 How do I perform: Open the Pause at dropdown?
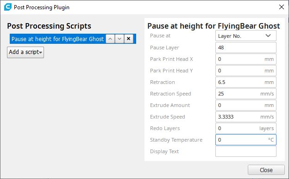coord(245,36)
